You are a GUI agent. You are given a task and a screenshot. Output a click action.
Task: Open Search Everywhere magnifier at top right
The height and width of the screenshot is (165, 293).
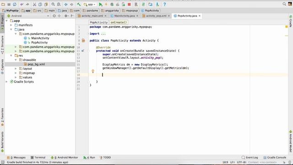tap(284, 4)
